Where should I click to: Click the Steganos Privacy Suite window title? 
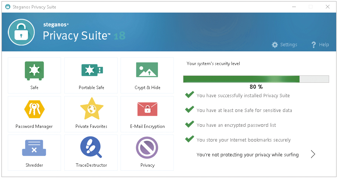click(x=34, y=7)
